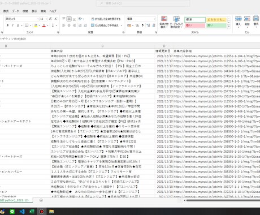Open merge cells dropdown arrow
Viewport: 260px width, 215px height.
pyautogui.click(x=122, y=25)
